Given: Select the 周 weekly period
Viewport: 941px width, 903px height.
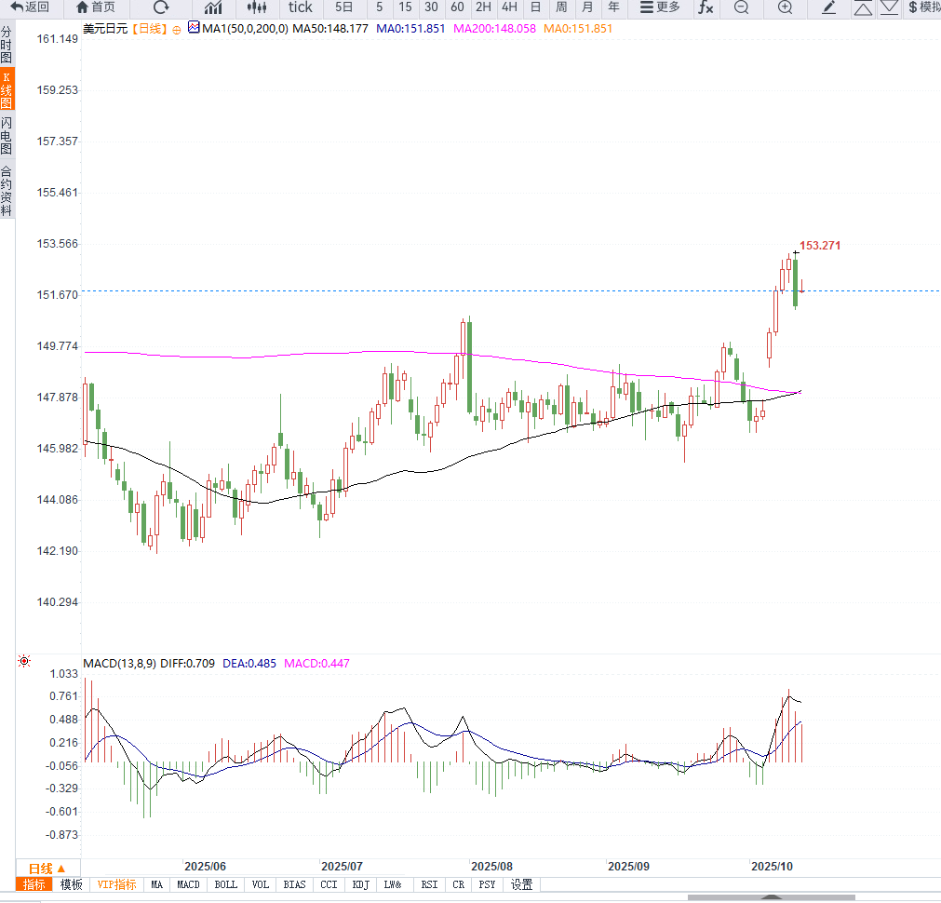Looking at the screenshot, I should (561, 7).
